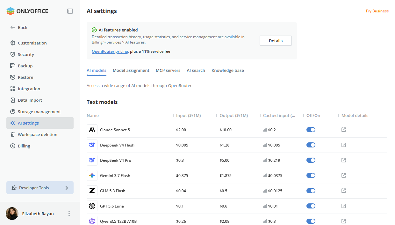
Task: Disable the Gemini 3.7 Flash switch
Action: [311, 175]
